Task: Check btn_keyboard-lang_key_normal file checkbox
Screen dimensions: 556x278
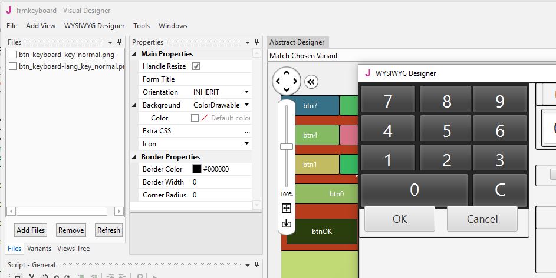Action: 13,66
